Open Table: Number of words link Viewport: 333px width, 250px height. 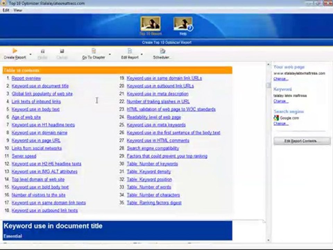(x=149, y=187)
